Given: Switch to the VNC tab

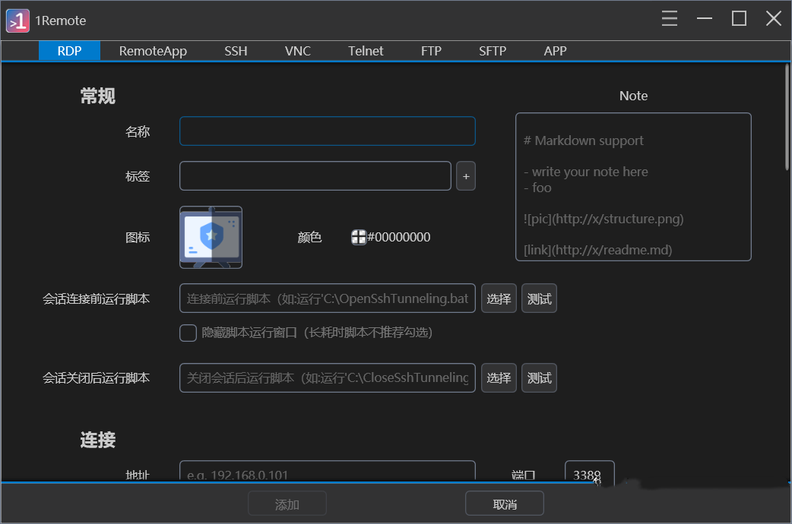Looking at the screenshot, I should tap(297, 51).
